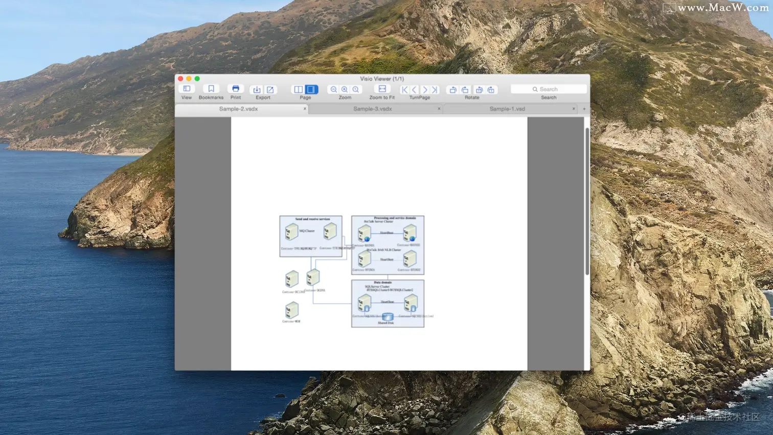Zoom out with the minus magnifier

[x=334, y=89]
